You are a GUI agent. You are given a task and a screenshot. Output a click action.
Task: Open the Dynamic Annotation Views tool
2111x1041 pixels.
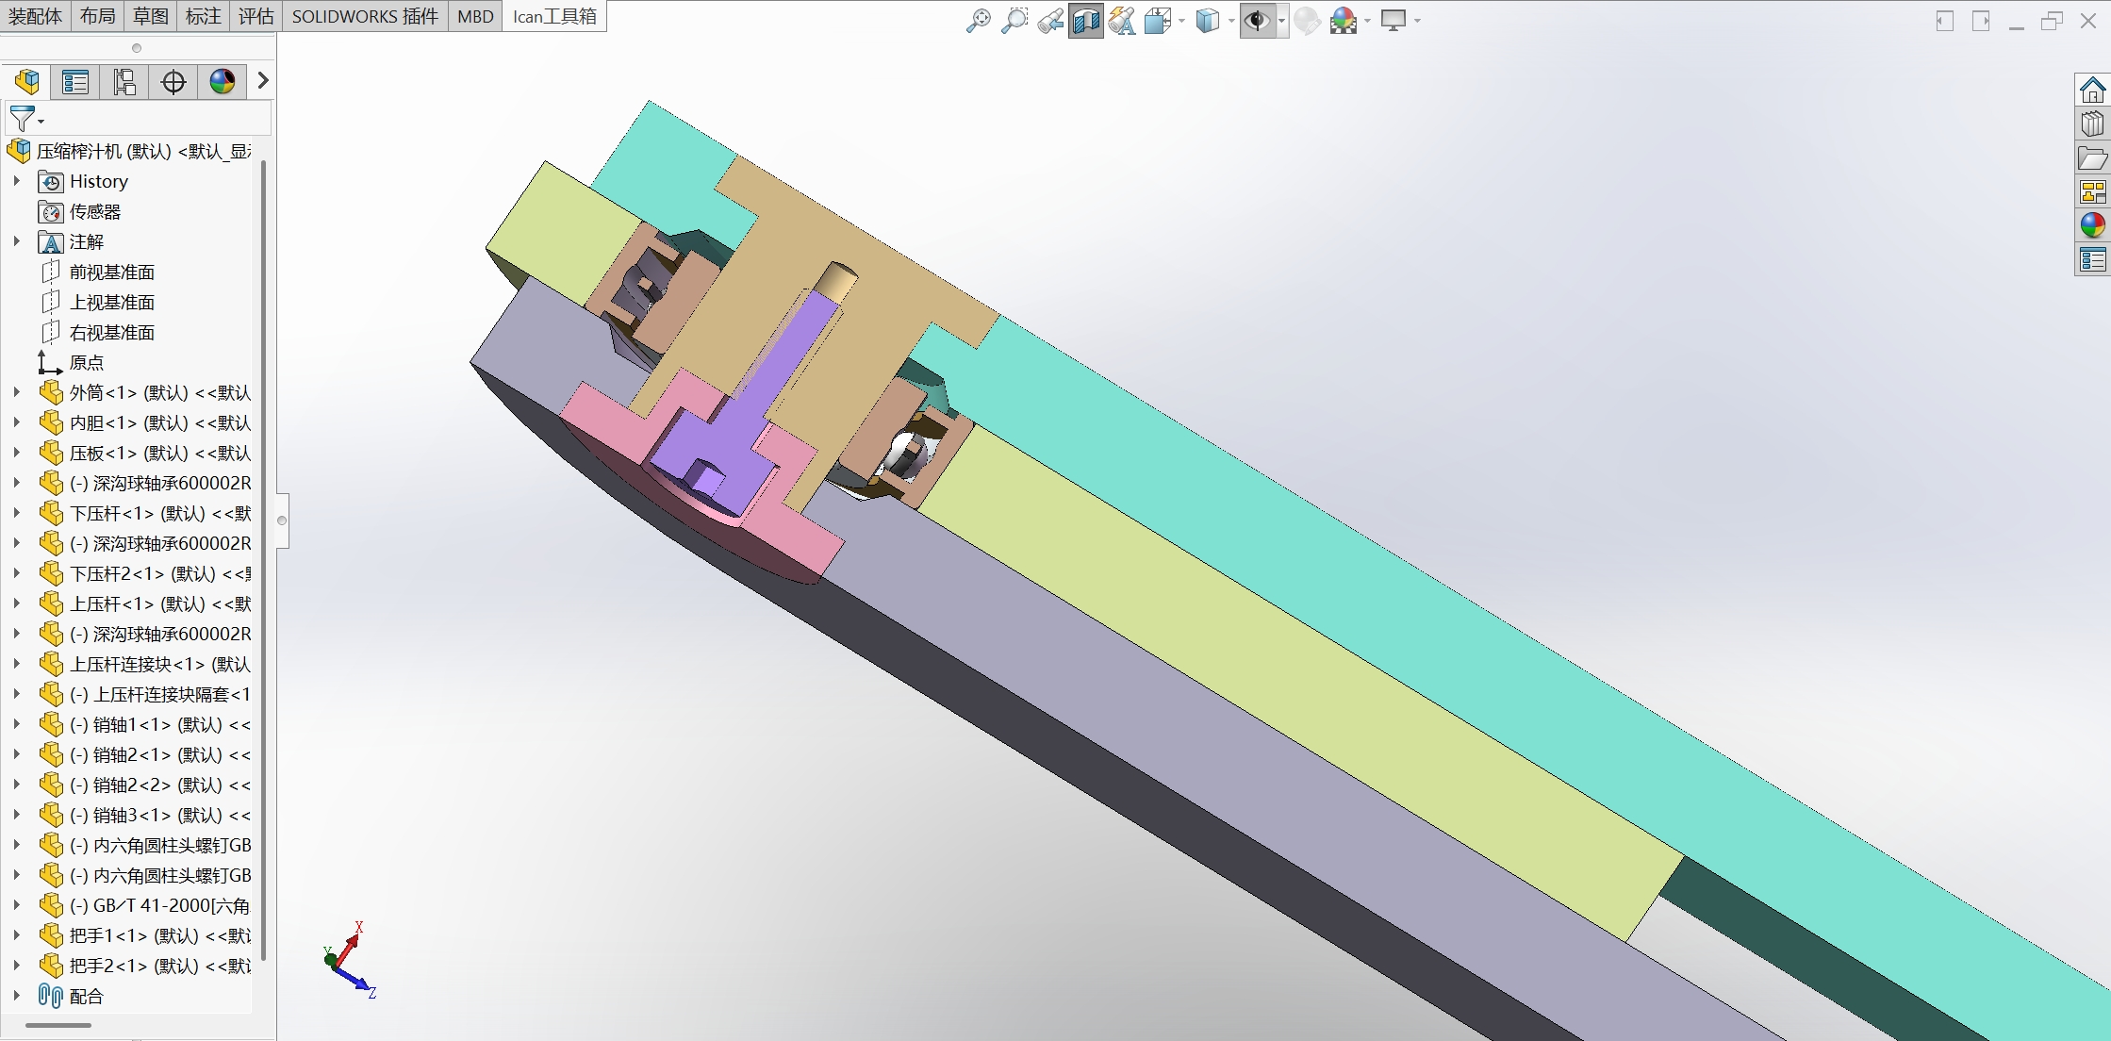click(x=1122, y=21)
